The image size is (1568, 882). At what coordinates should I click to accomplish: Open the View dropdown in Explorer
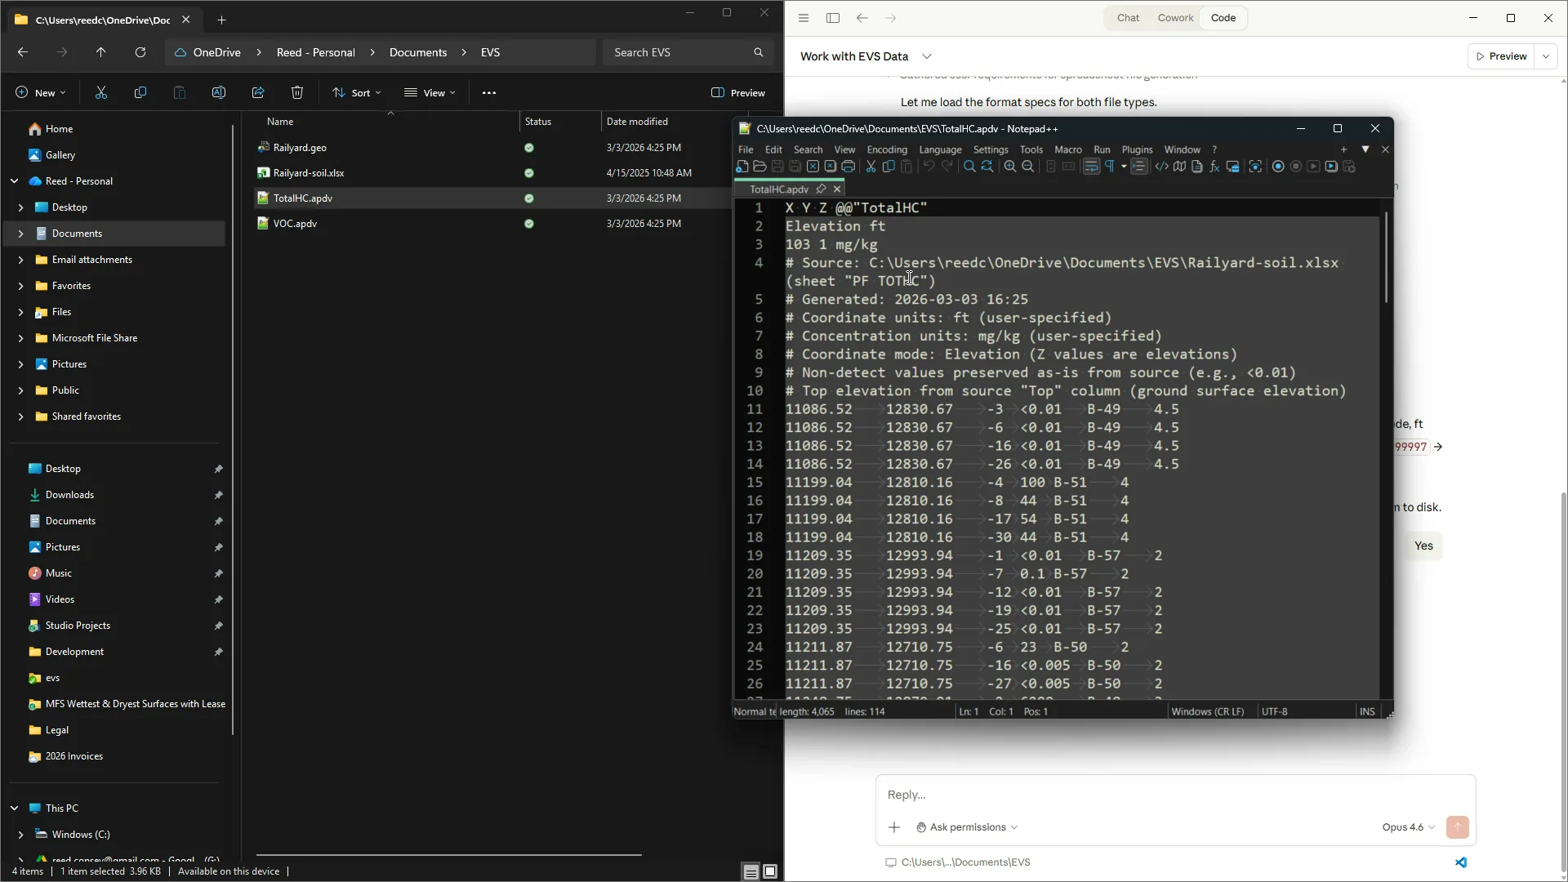[x=430, y=92]
